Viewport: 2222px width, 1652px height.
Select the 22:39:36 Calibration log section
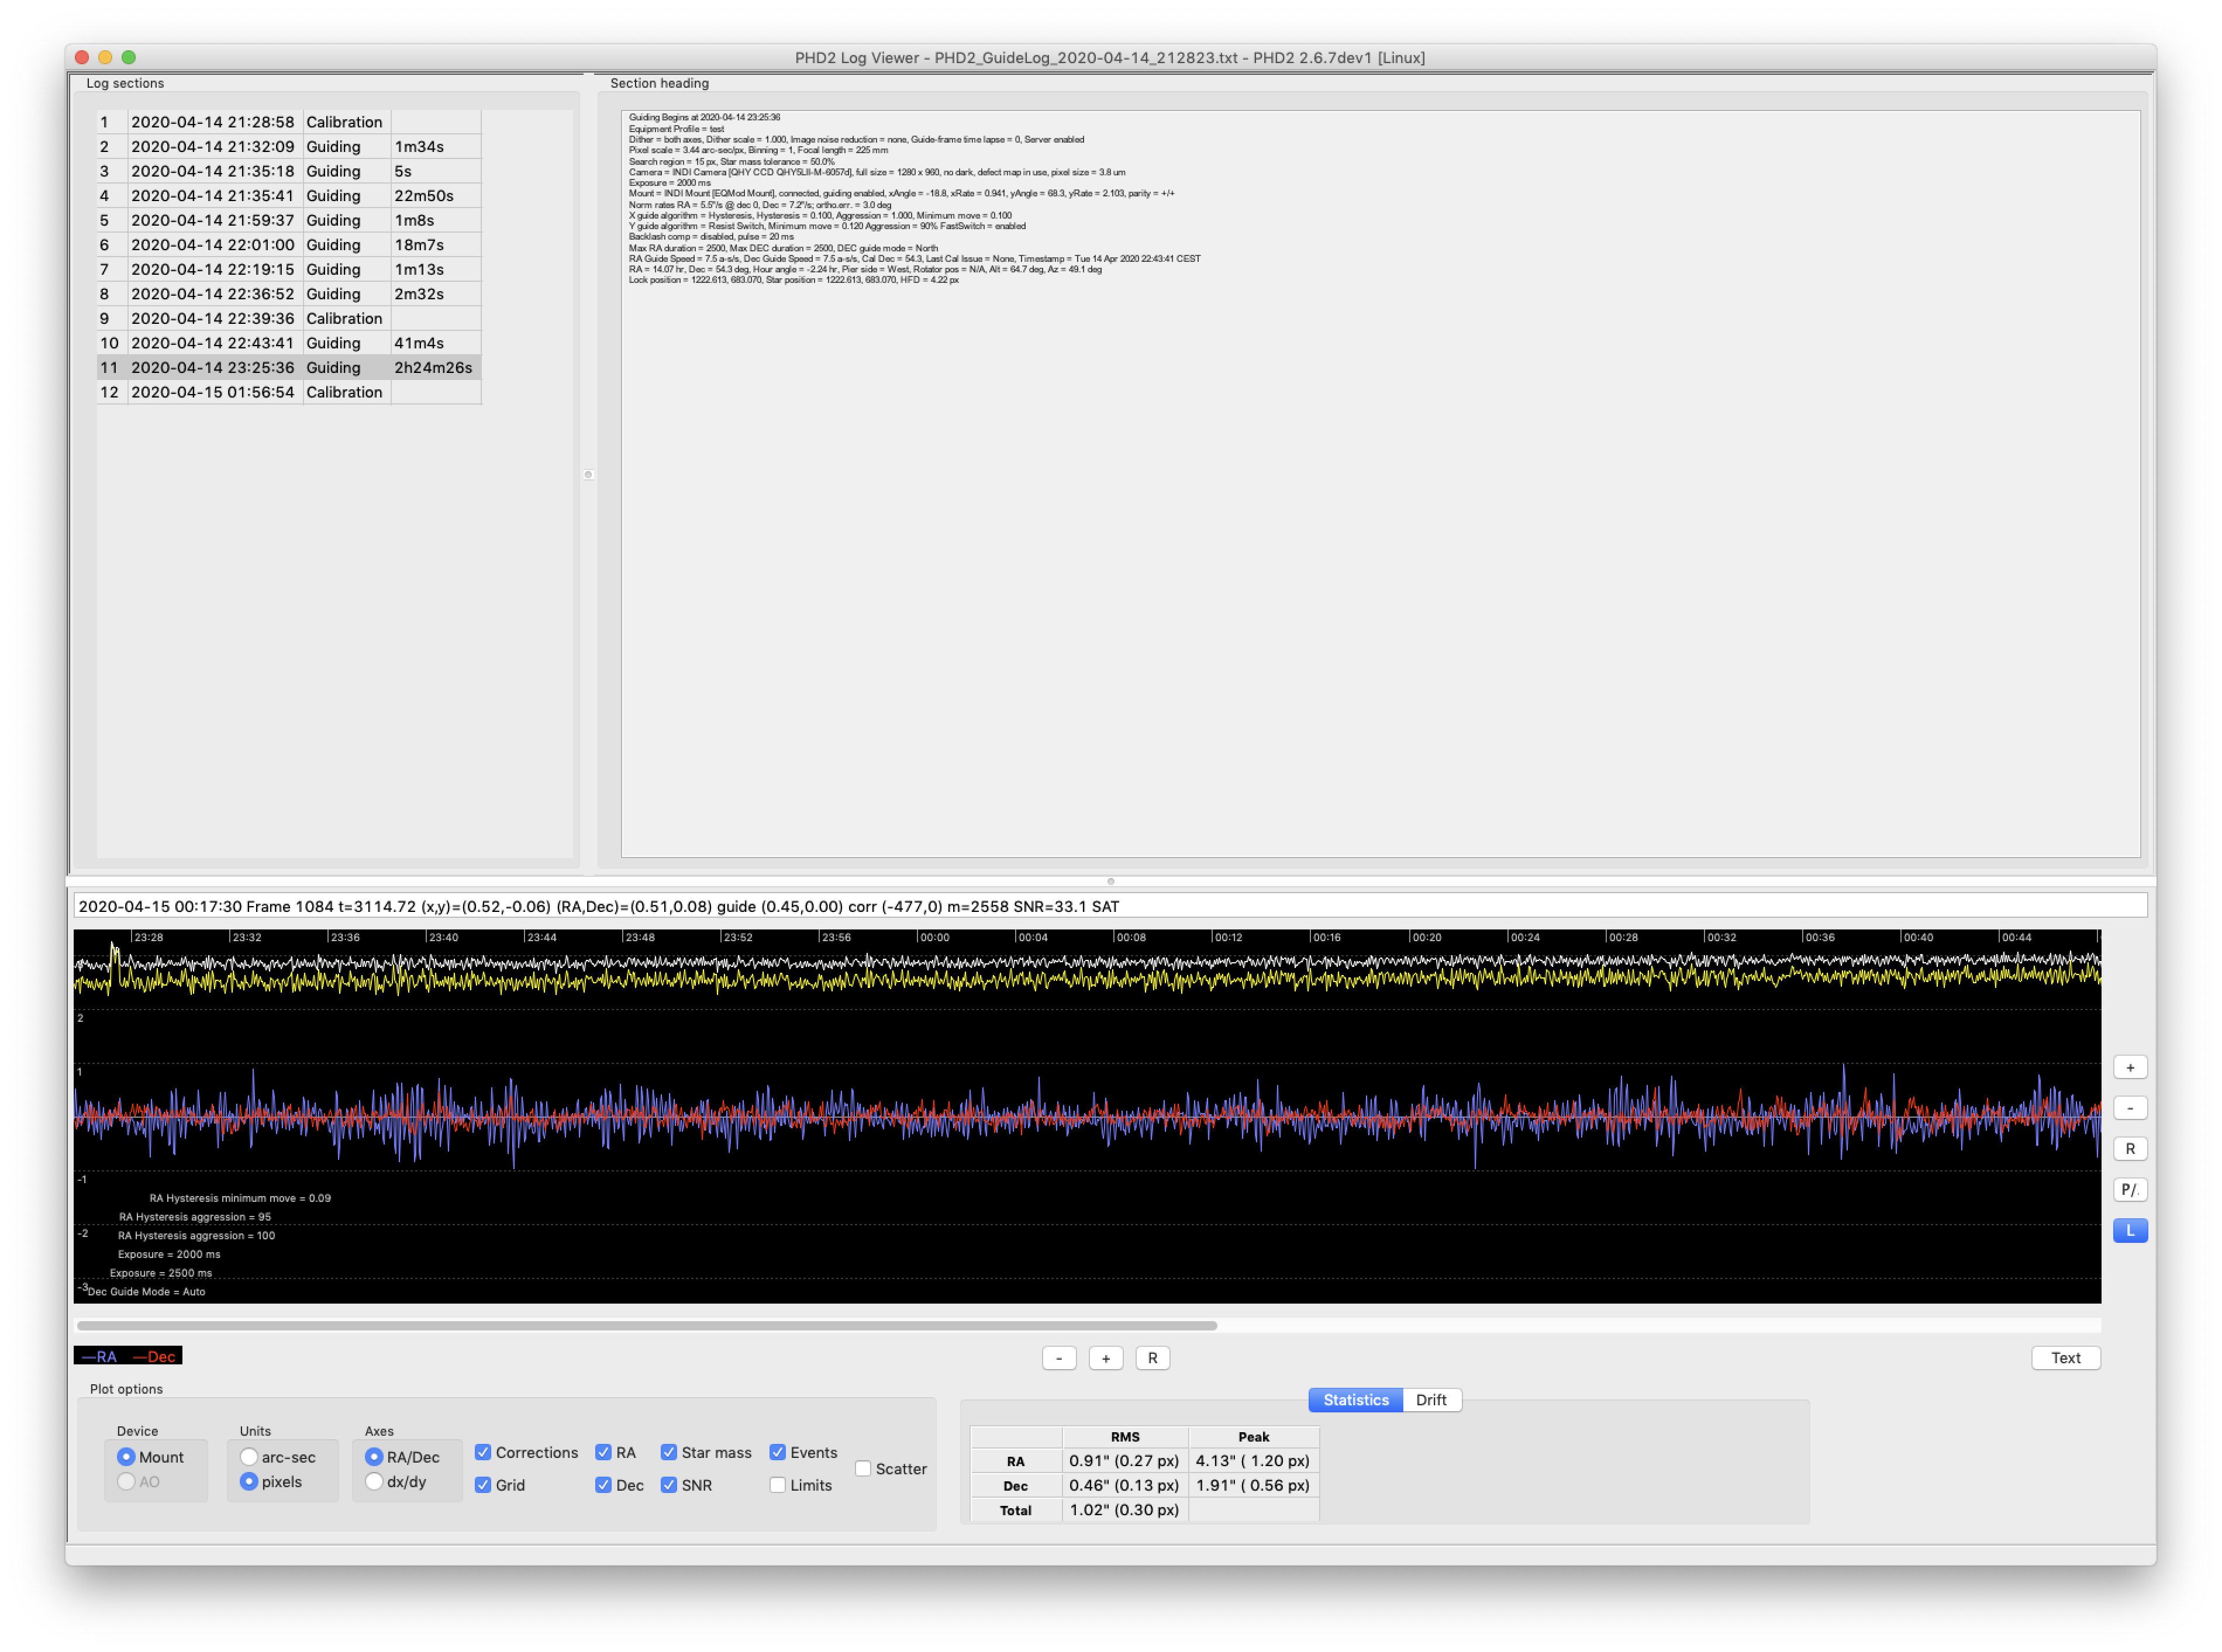[x=288, y=319]
